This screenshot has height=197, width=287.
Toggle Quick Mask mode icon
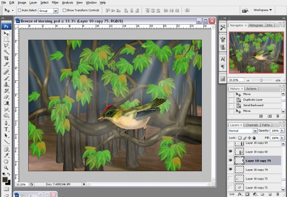(x=6, y=189)
